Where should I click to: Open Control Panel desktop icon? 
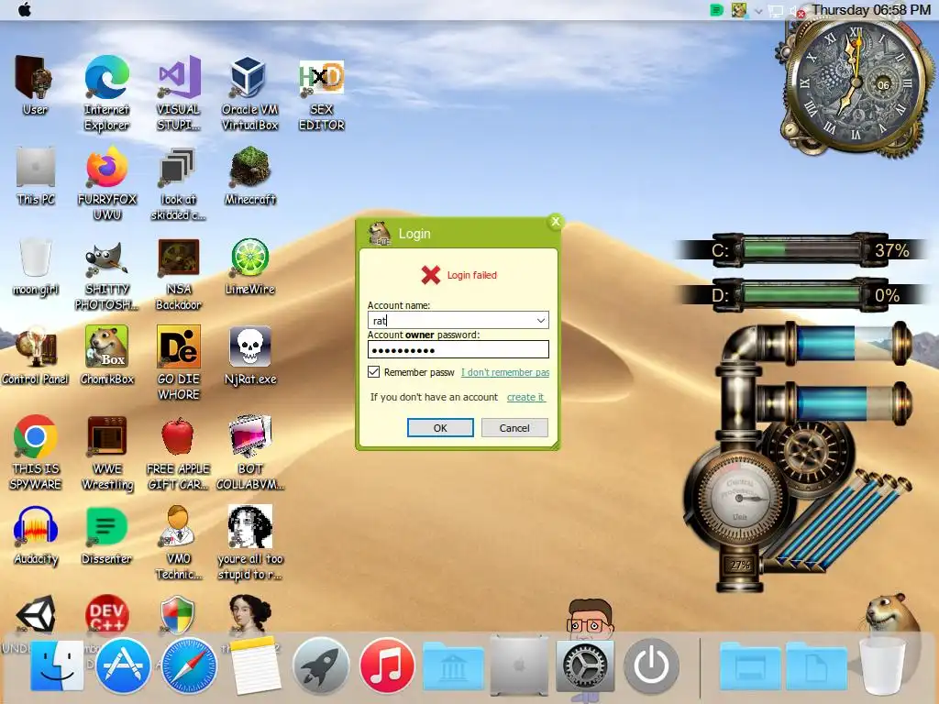(36, 355)
